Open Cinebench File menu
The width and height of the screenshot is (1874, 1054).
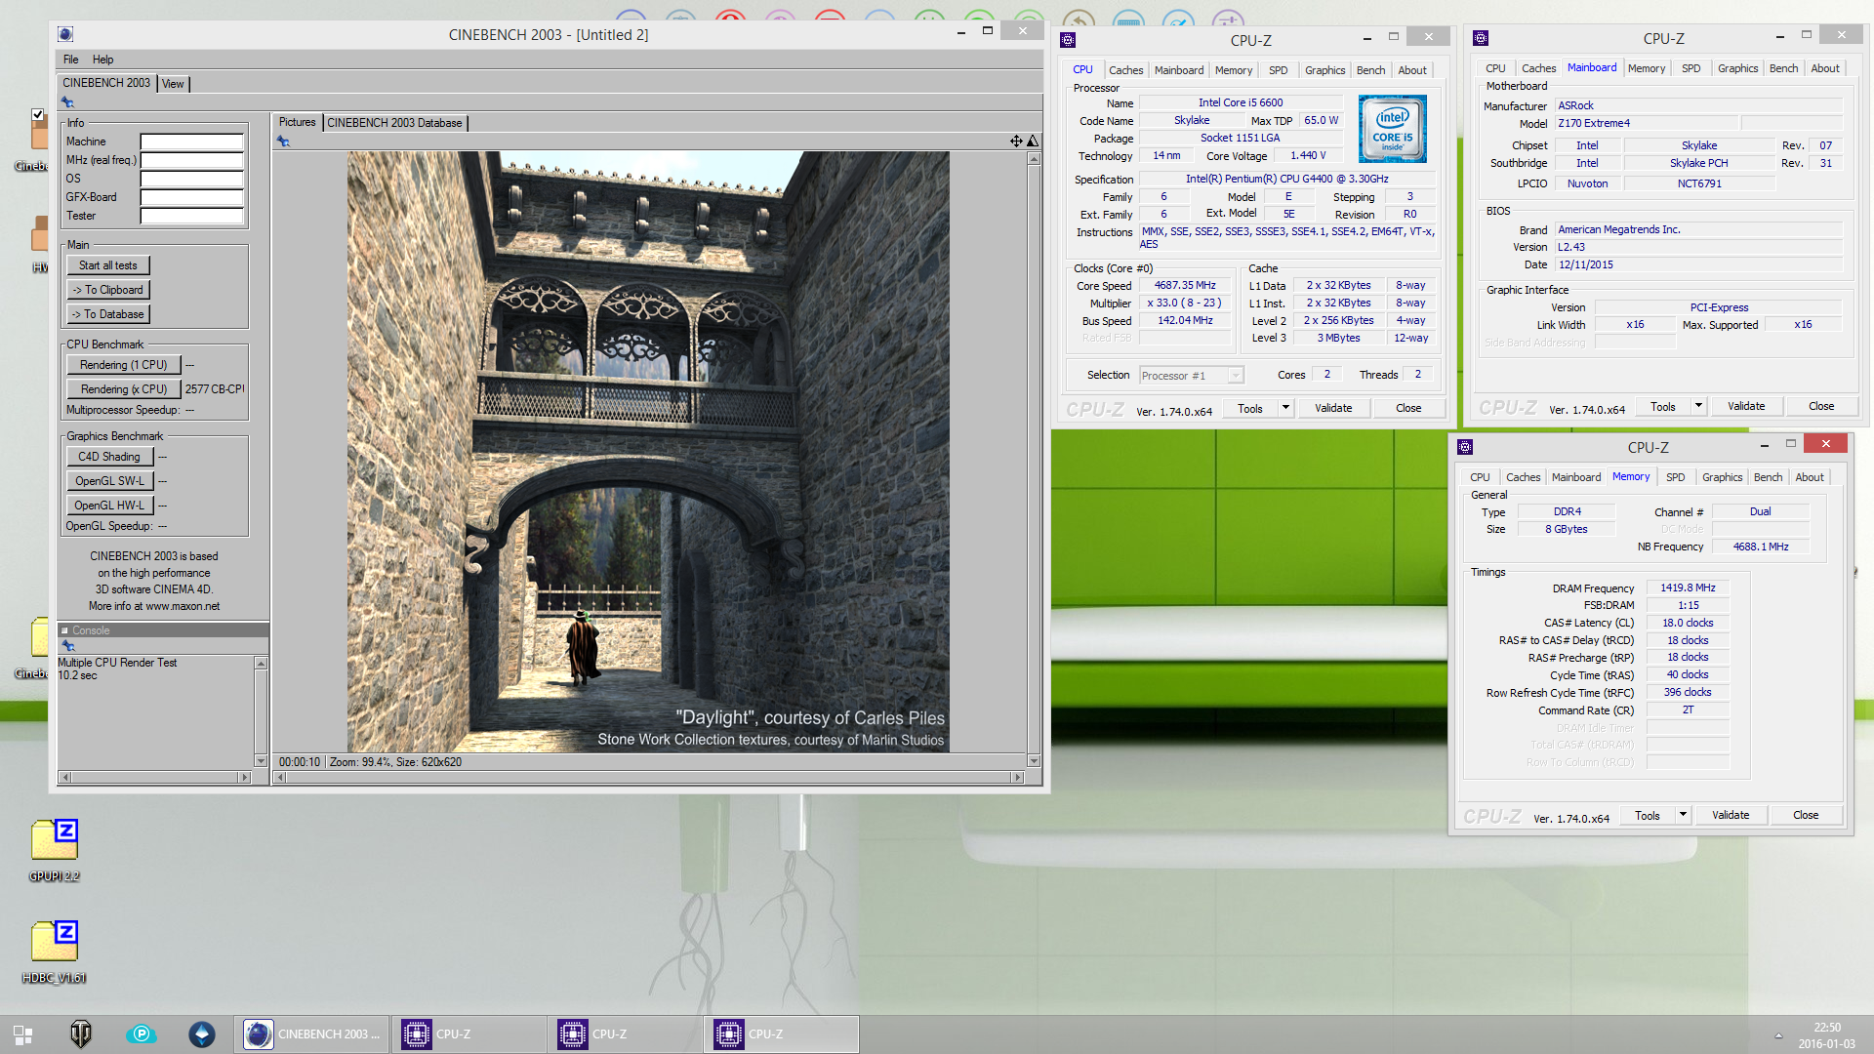70,60
